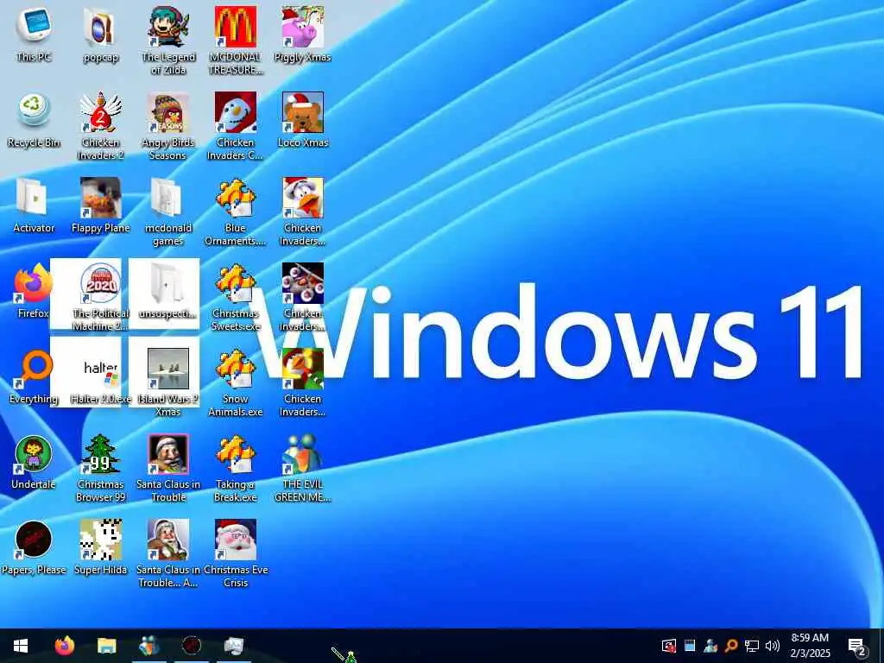Select The Political Machine 2020 icon
The width and height of the screenshot is (884, 663).
(x=100, y=283)
